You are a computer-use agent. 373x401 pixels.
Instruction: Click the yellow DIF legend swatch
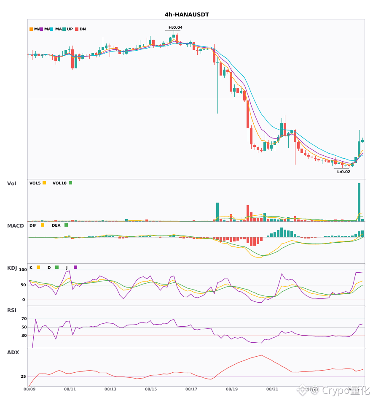point(43,225)
